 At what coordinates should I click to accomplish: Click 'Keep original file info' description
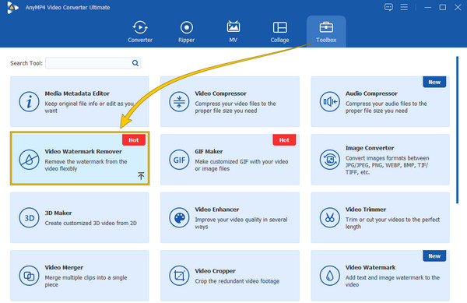coord(89,107)
